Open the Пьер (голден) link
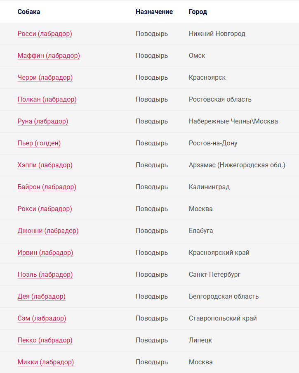The width and height of the screenshot is (299, 373). (39, 143)
